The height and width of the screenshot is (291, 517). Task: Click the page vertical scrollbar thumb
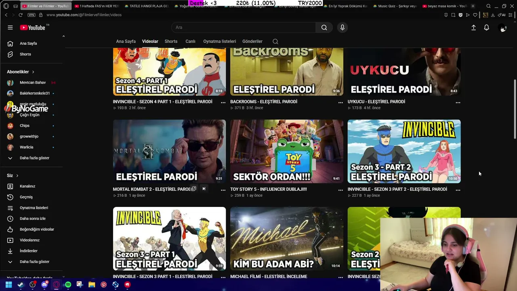(x=515, y=109)
